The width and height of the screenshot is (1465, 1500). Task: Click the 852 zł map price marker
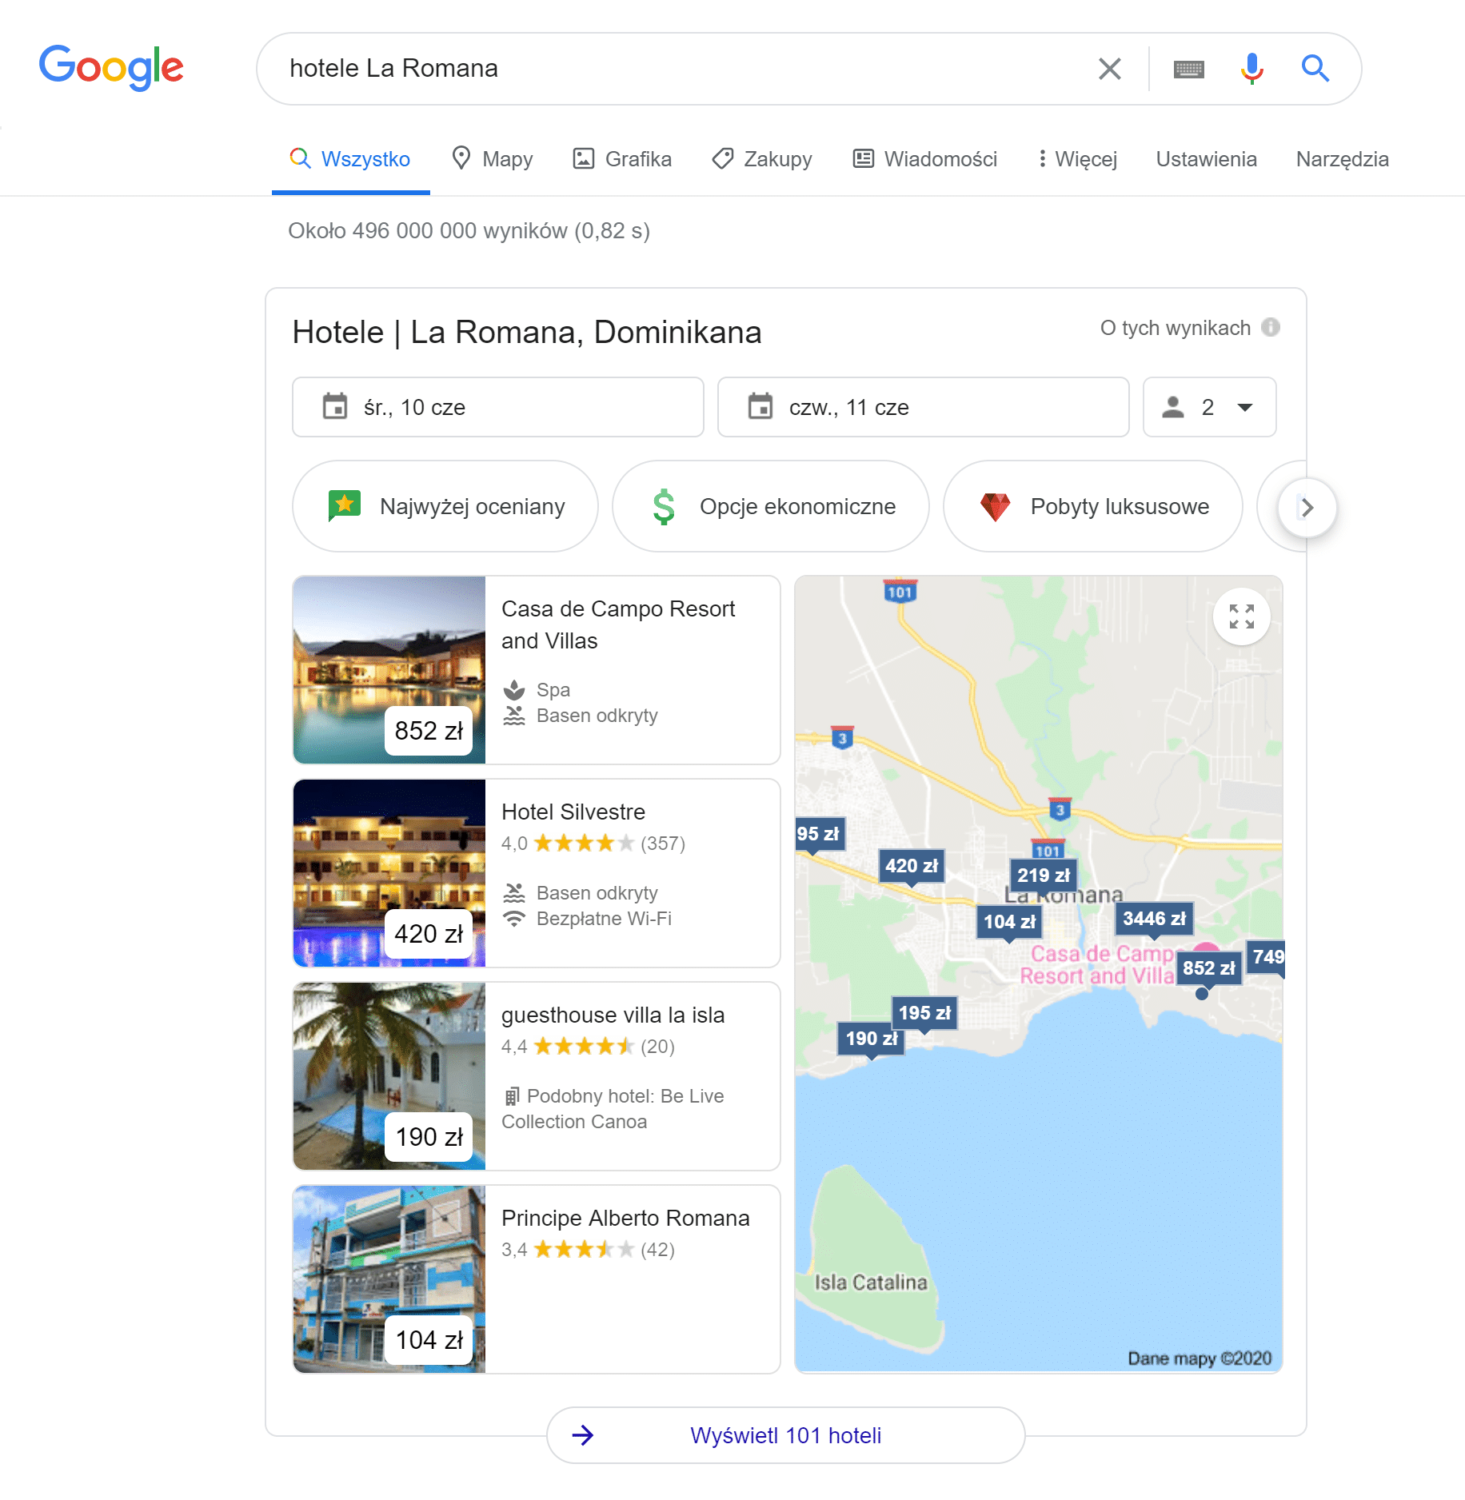coord(1209,968)
